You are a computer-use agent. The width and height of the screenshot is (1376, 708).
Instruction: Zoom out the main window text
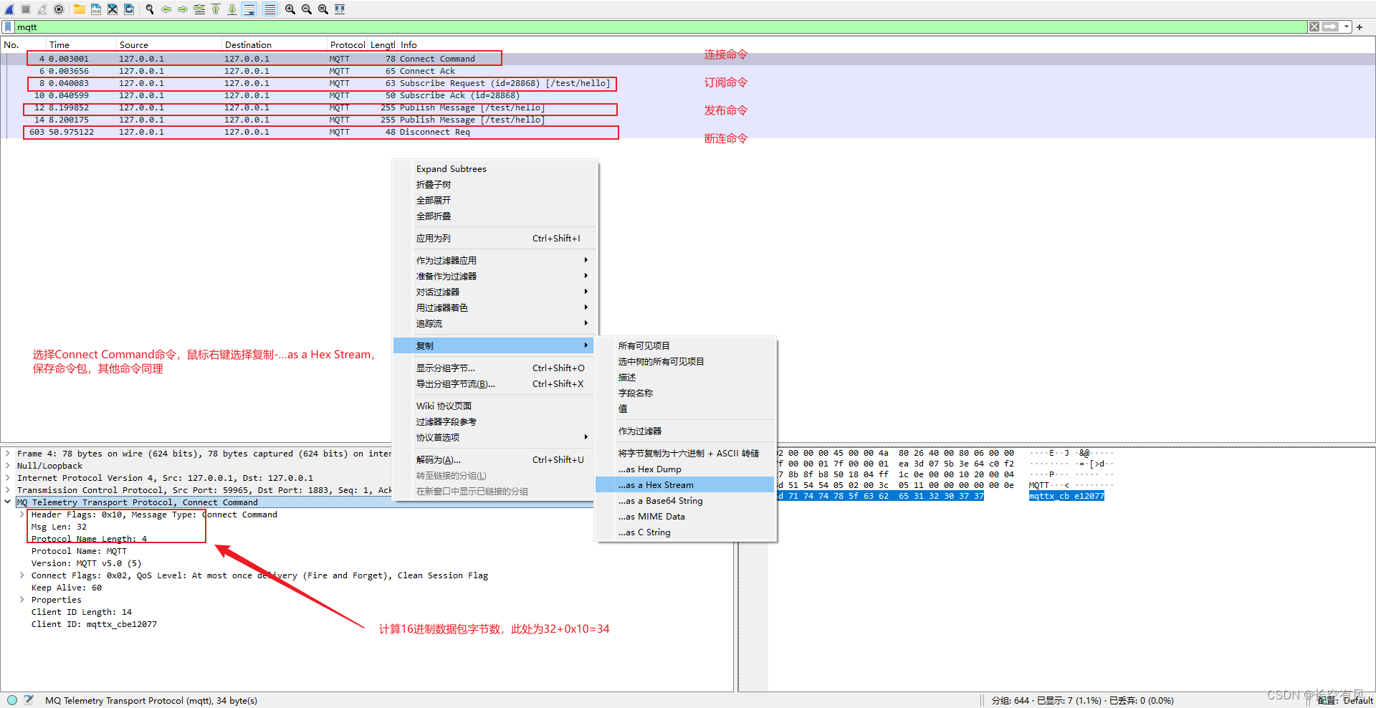click(307, 9)
